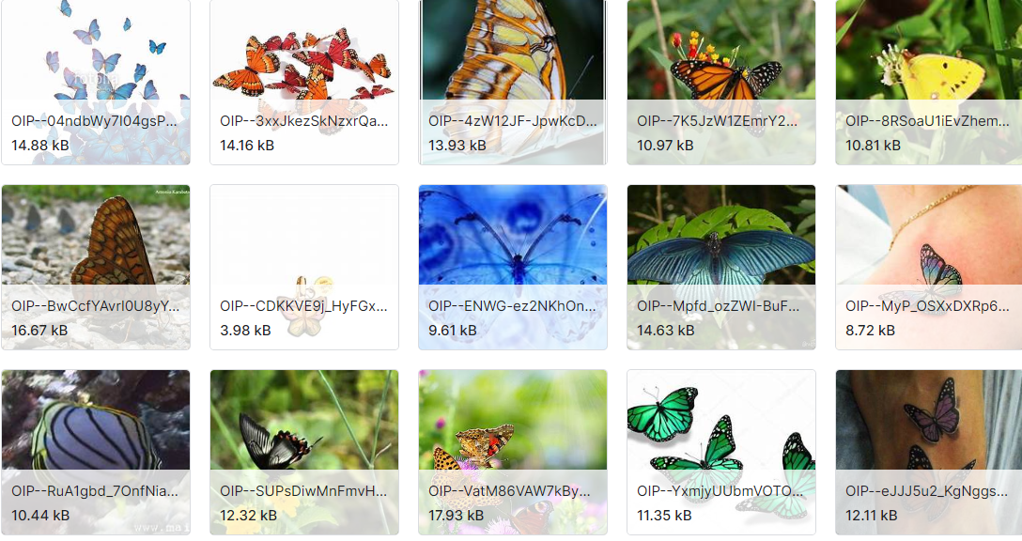Click filename label OIP--ENWG-ez2NKhOn
Image resolution: width=1022 pixels, height=541 pixels.
[x=512, y=306]
